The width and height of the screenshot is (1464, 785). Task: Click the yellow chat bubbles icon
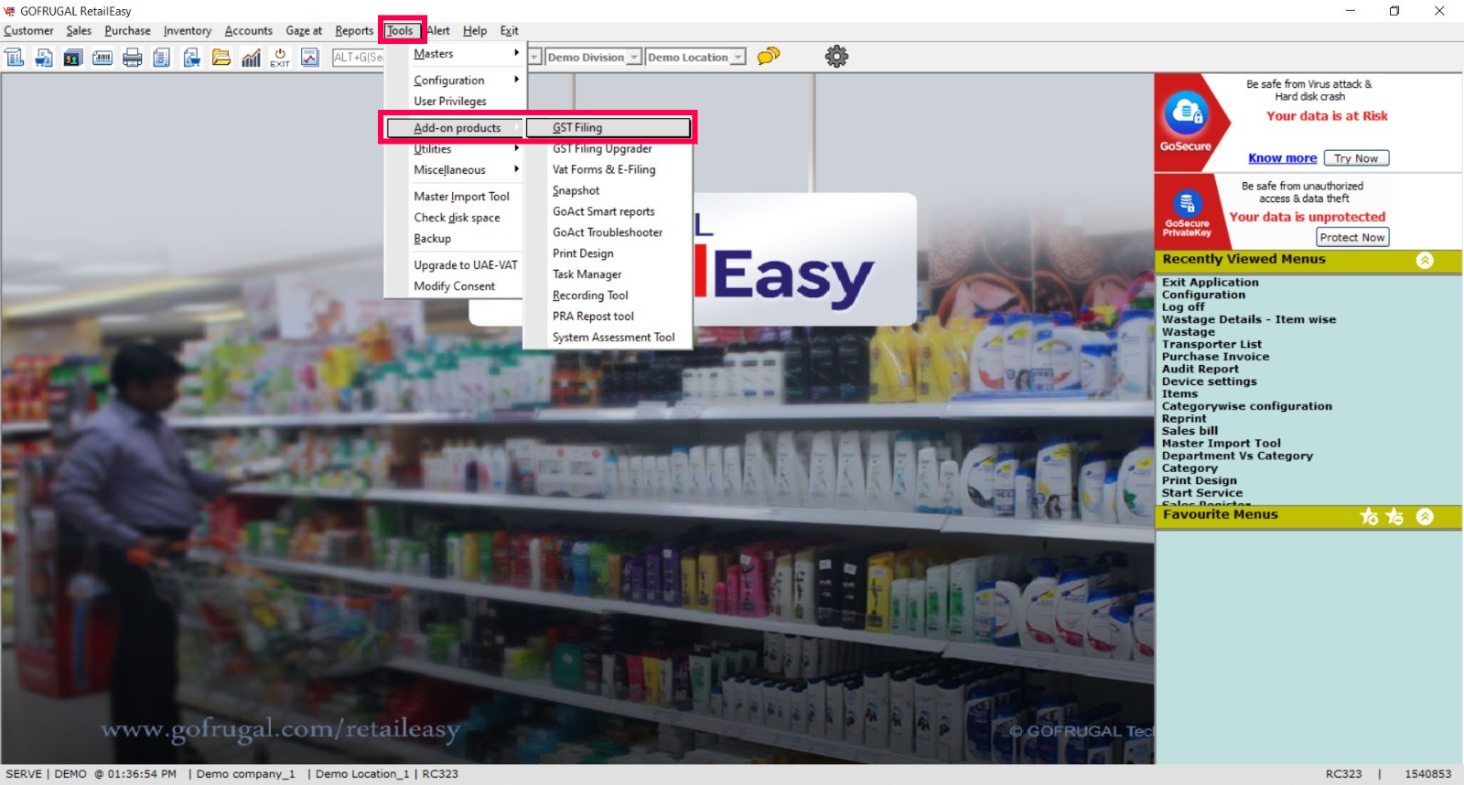point(769,56)
